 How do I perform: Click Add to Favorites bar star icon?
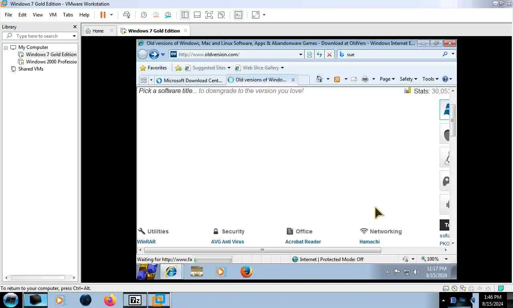pyautogui.click(x=178, y=68)
